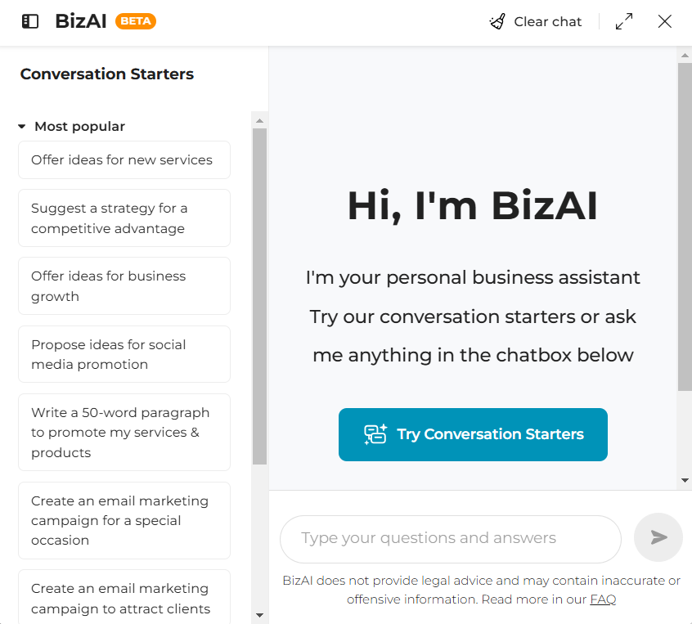Collapse the Most popular section
The image size is (692, 624).
[x=21, y=127]
